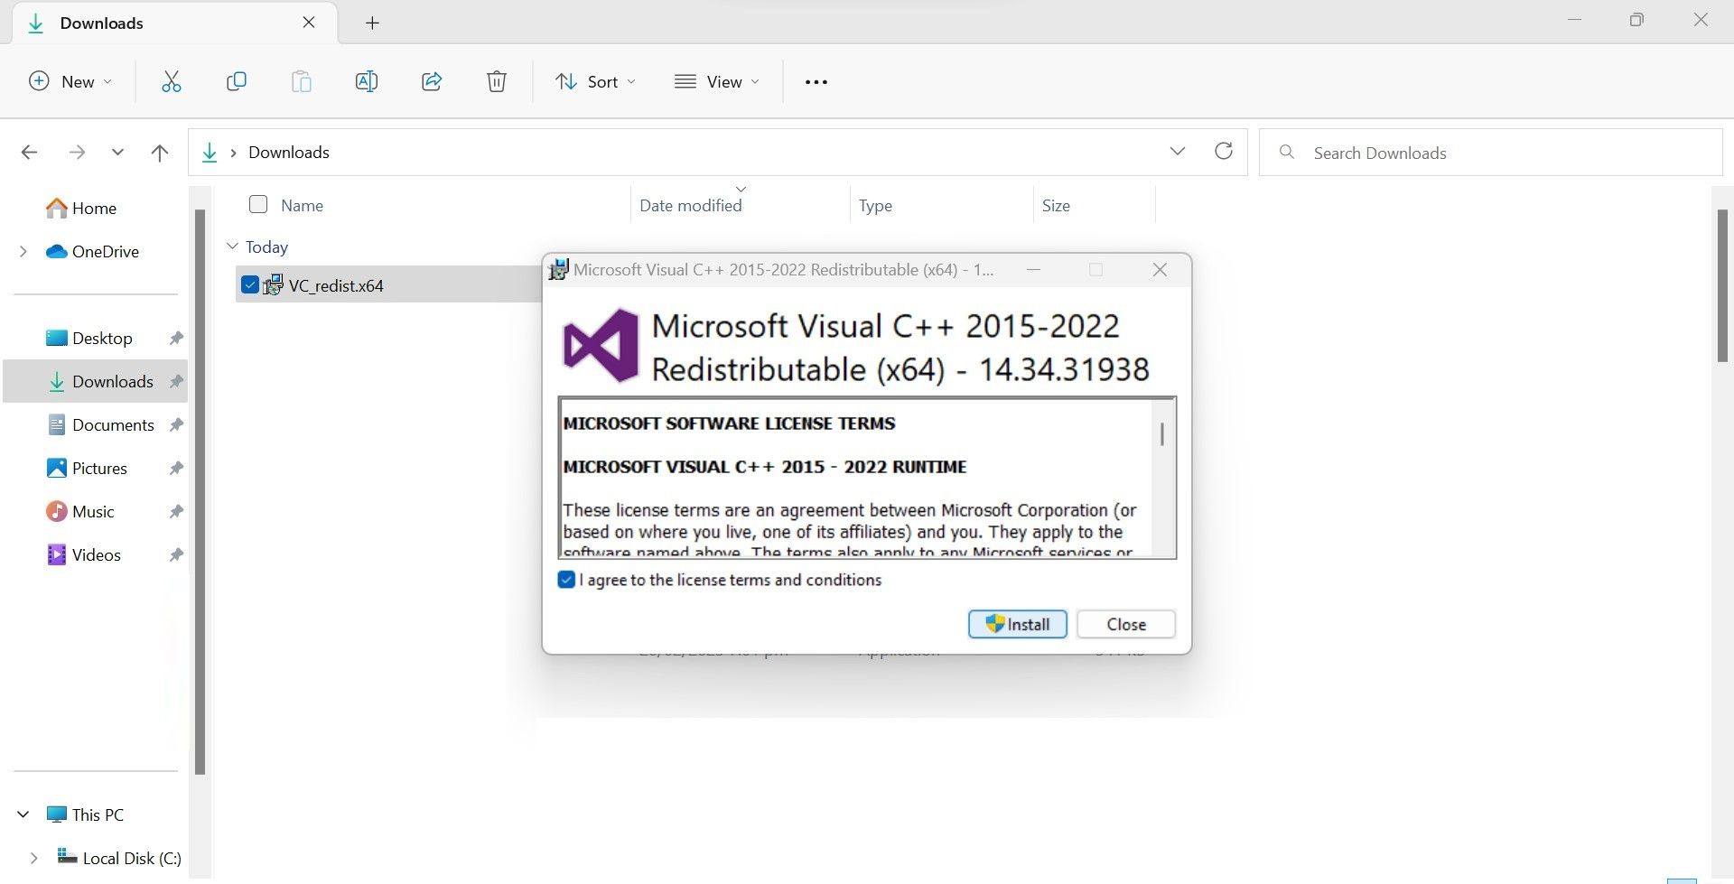Click the Rename icon in toolbar
Viewport: 1734px width, 884px height.
point(366,82)
